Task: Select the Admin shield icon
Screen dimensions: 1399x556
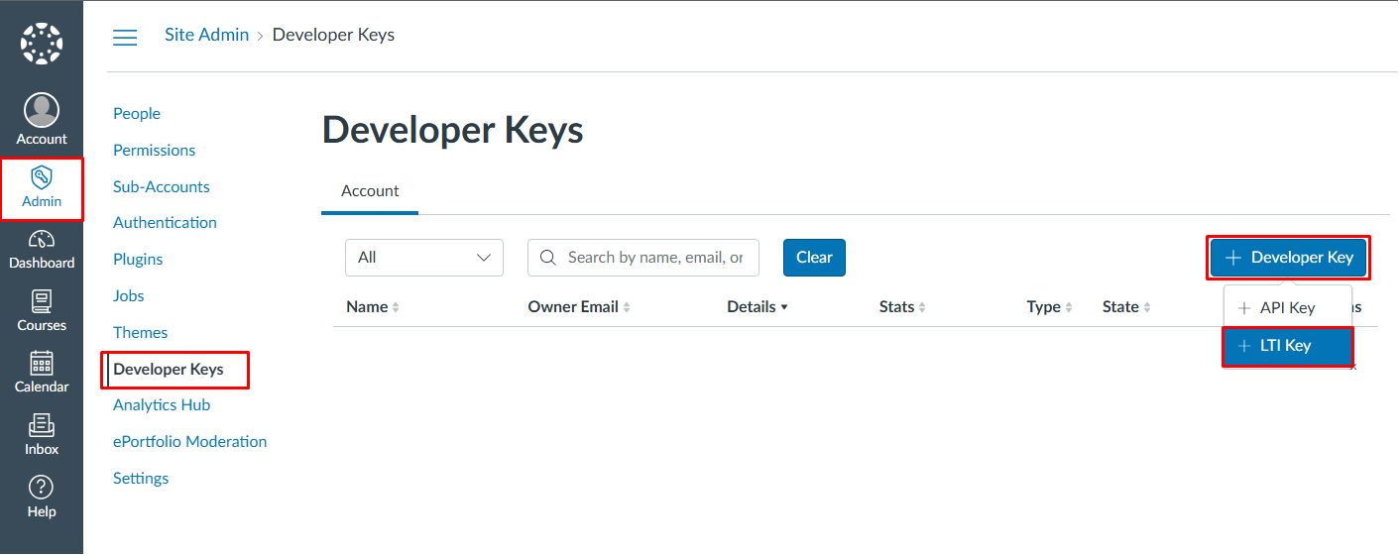Action: [x=42, y=178]
